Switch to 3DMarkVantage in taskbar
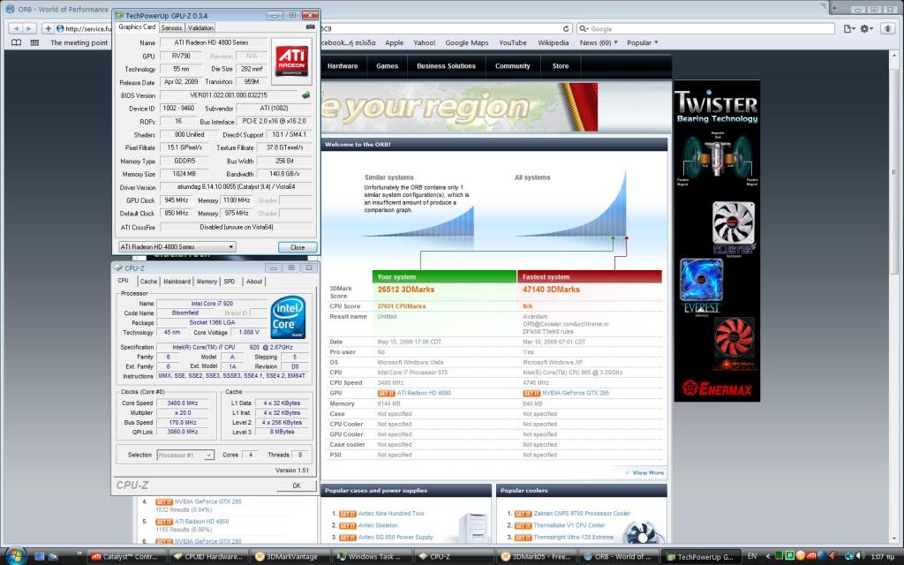The image size is (904, 565). [x=290, y=556]
